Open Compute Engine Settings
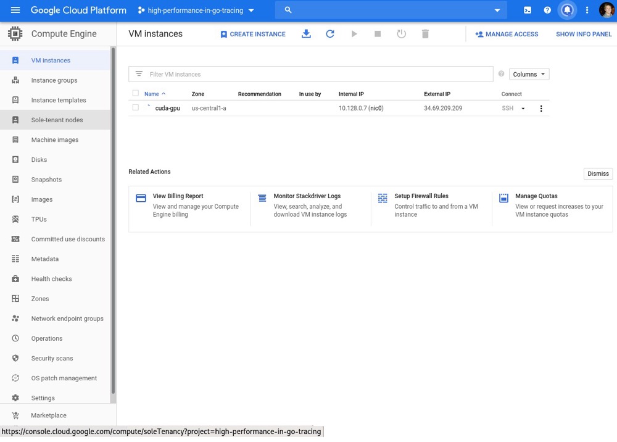This screenshot has width=617, height=442. (55, 398)
